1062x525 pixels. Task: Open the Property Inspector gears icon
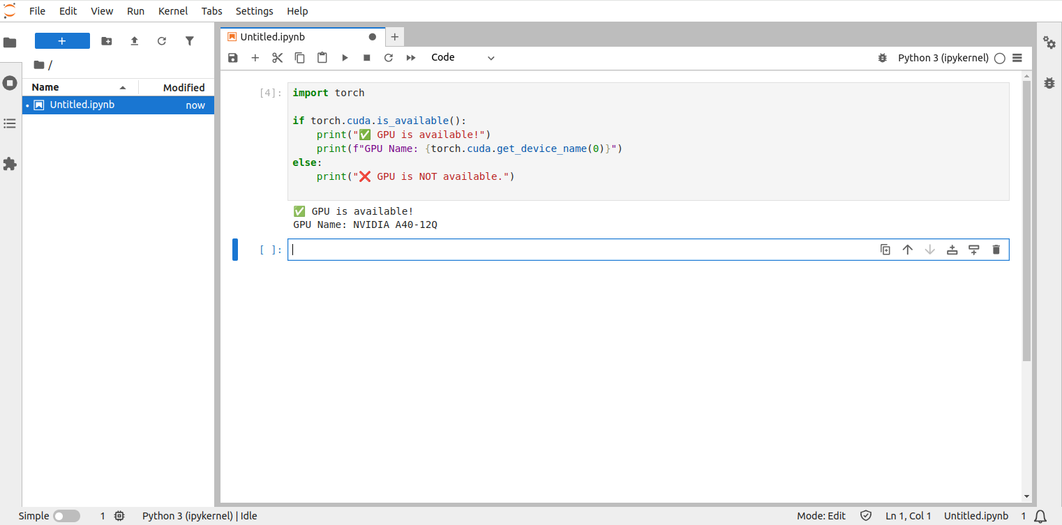click(x=1049, y=43)
